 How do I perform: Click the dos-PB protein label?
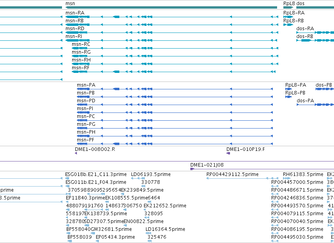click(x=324, y=85)
